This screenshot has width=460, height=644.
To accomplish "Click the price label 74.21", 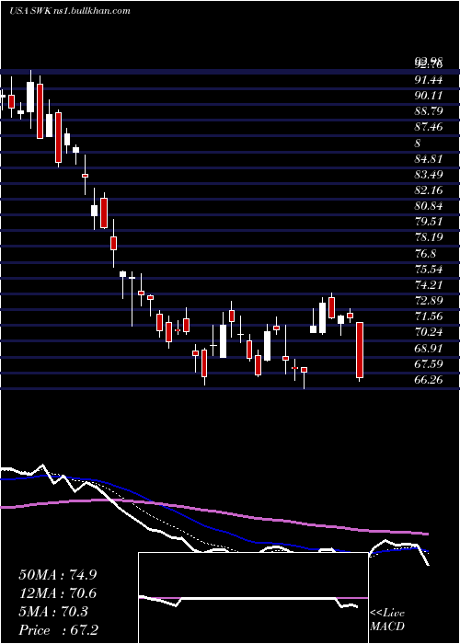I will point(429,285).
